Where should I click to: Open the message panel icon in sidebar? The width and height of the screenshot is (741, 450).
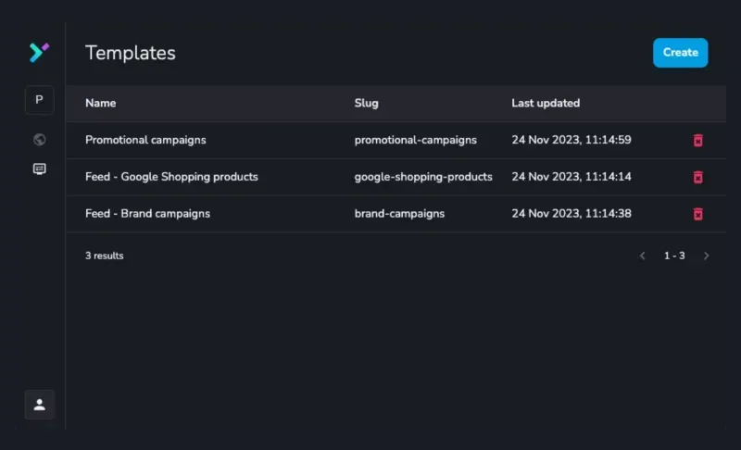[39, 169]
